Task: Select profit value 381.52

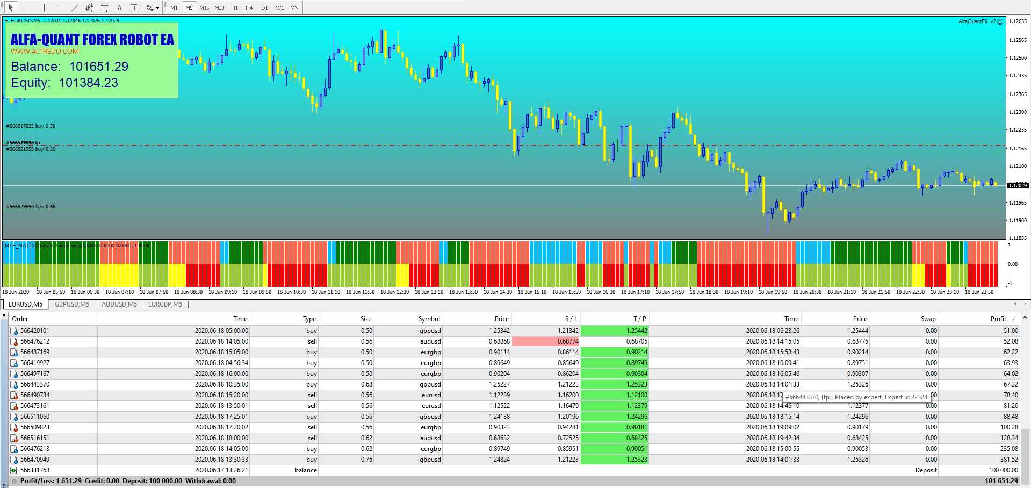Action: pos(1008,460)
